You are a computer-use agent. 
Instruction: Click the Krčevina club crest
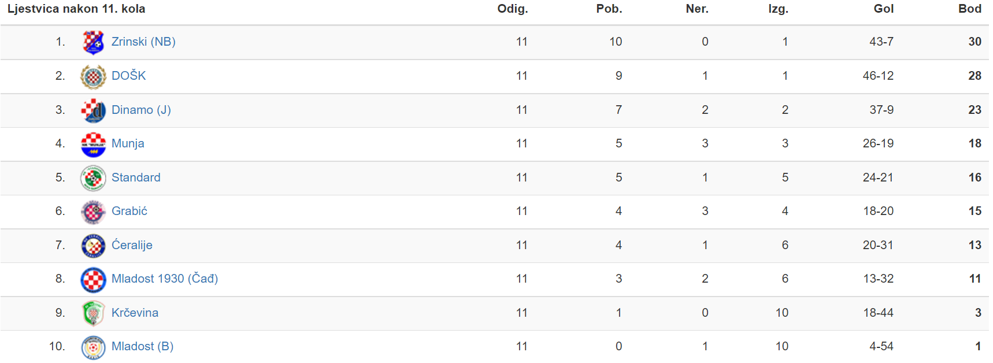pos(93,313)
